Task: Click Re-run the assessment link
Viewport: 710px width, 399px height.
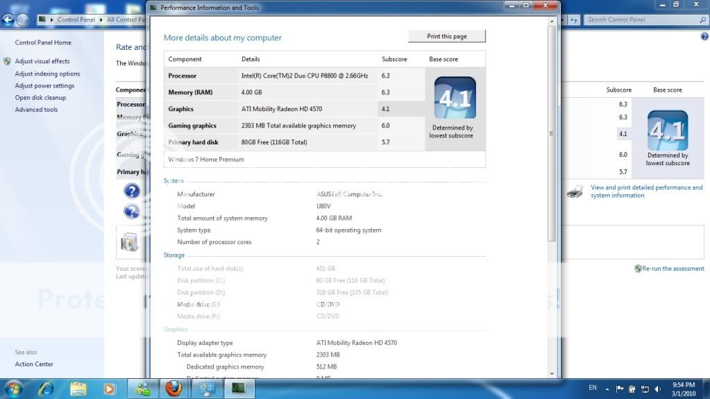Action: [x=673, y=269]
